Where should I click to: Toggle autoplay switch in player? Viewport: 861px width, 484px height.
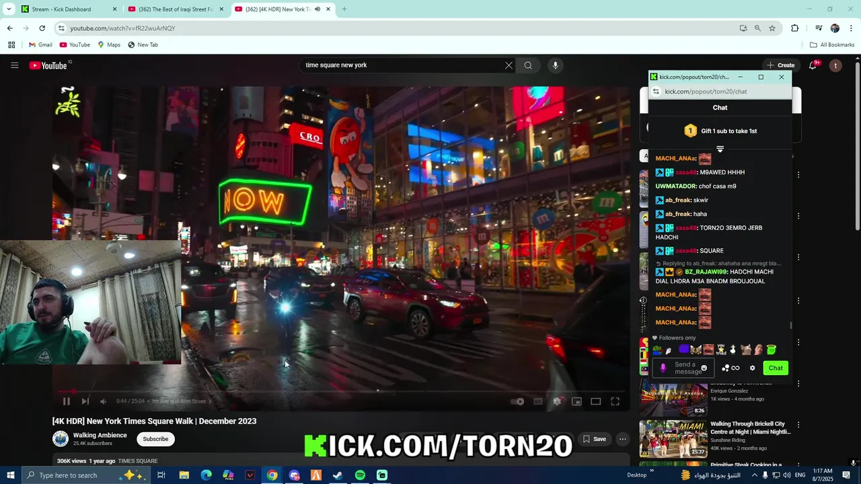(x=517, y=401)
